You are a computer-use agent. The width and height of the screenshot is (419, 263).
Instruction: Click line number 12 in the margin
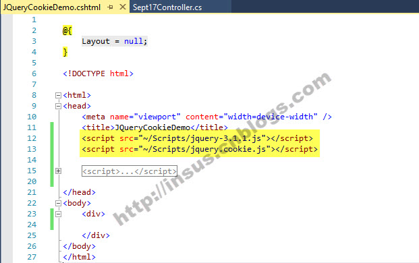(x=32, y=138)
